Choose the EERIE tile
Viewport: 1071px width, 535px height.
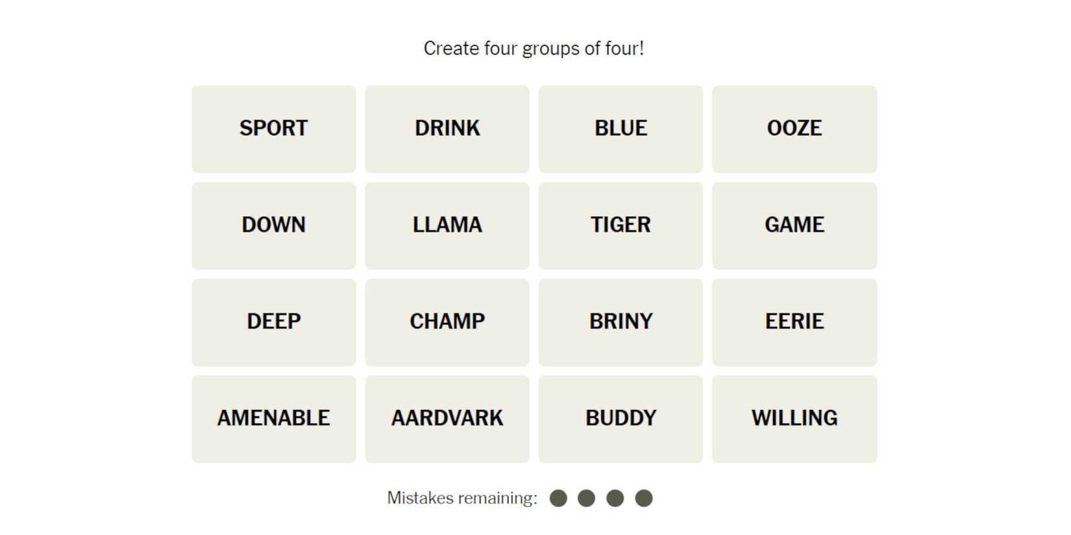[x=794, y=322]
